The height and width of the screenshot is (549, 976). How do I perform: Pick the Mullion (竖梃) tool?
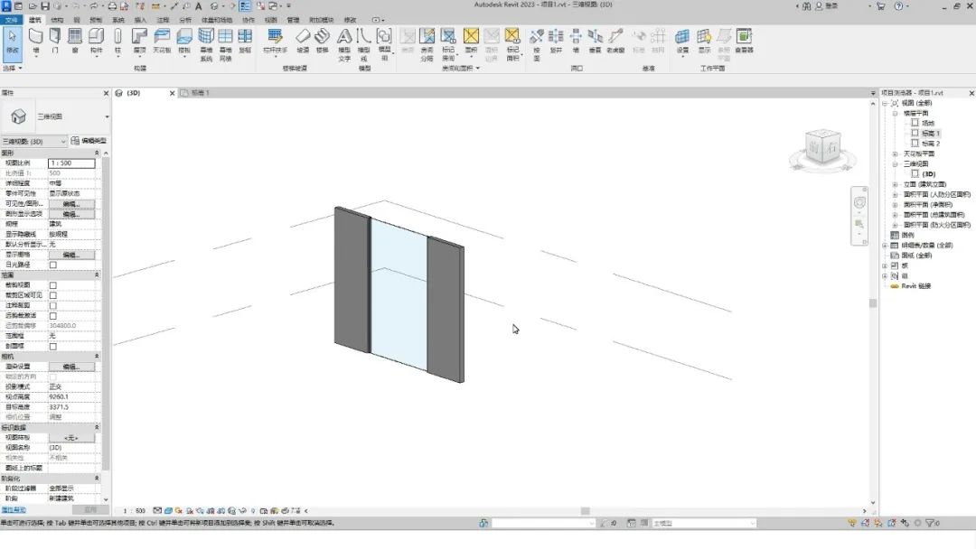(245, 41)
